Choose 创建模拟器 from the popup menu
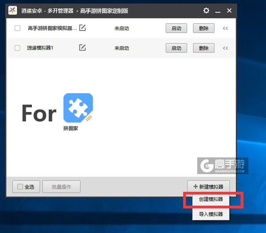Screen dimensions: 266x233 point(211,200)
